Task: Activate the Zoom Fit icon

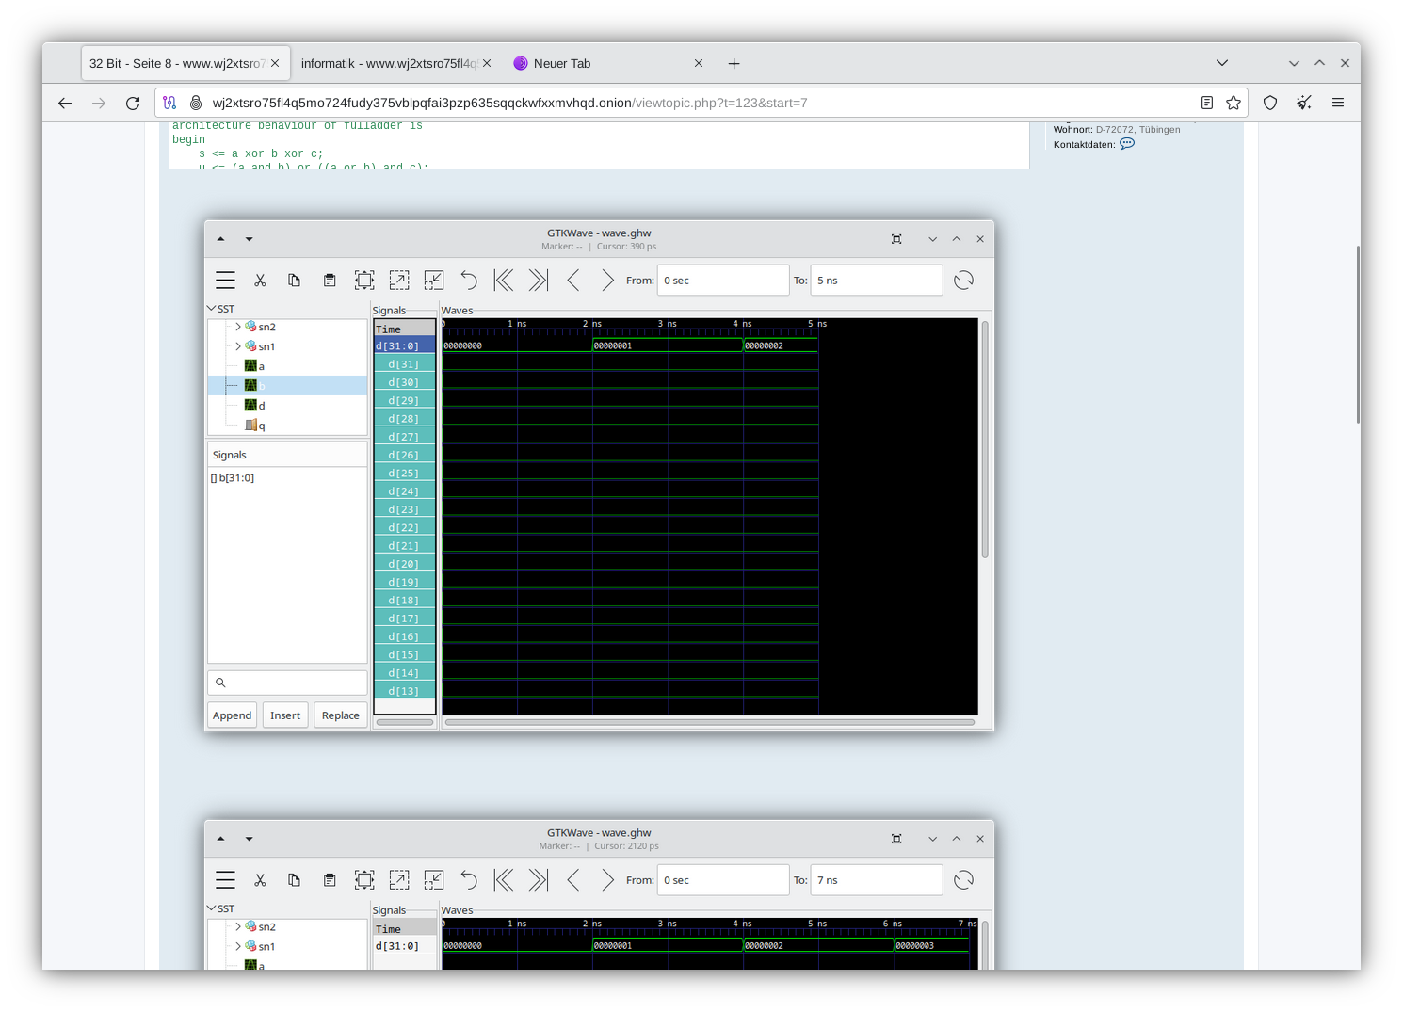Action: point(364,280)
